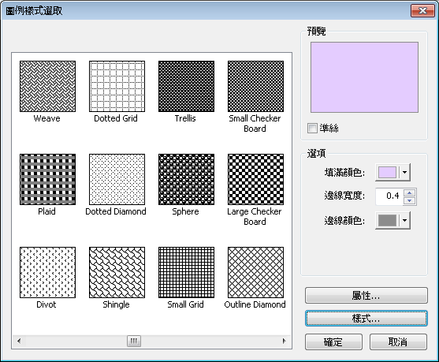Select the Large Checker Board pattern
Image resolution: width=439 pixels, height=362 pixels.
[x=255, y=179]
